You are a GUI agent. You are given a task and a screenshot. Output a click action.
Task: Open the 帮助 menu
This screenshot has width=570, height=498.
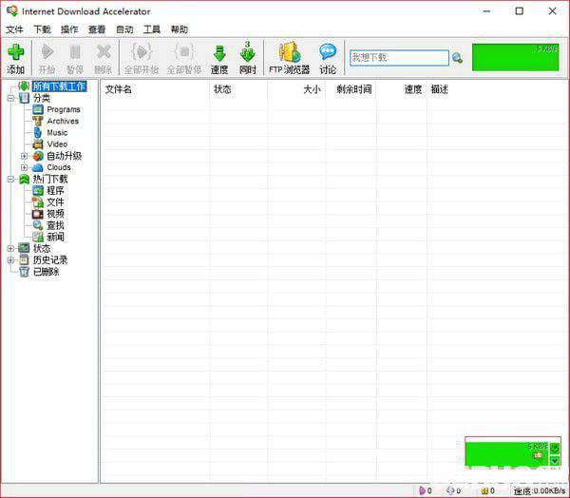click(180, 29)
